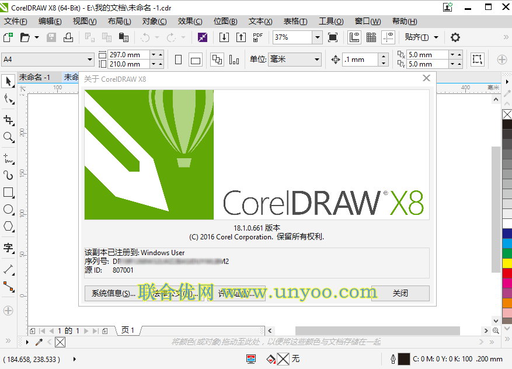Open the 文件(F) menu
This screenshot has width=512, height=369.
pyautogui.click(x=15, y=21)
